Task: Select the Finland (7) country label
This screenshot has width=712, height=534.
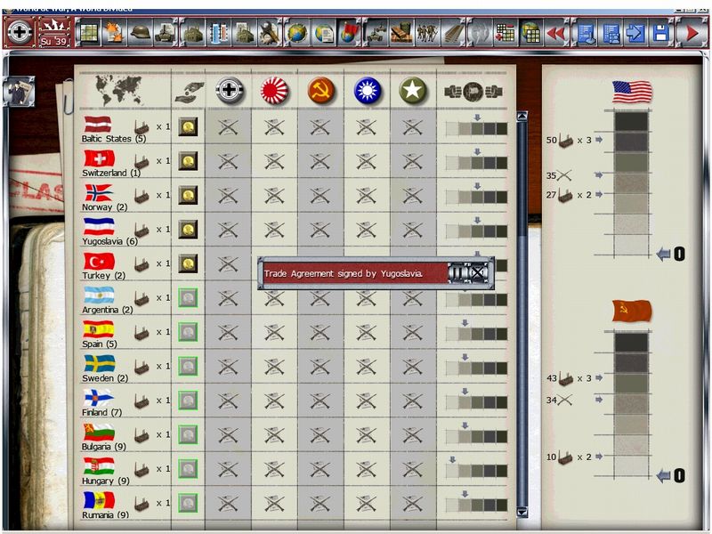Action: pos(101,413)
